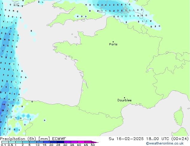Pick the 10–15 mm legend swatch
This screenshot has height=146, width=190.
click(40, 142)
